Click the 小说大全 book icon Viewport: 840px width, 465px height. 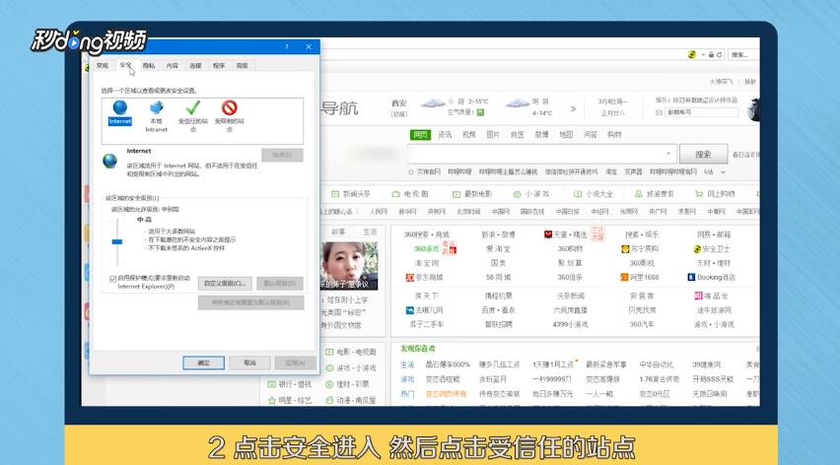(x=578, y=194)
